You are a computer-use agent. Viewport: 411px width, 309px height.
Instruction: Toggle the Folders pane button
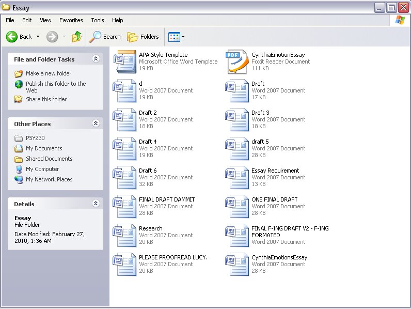tap(143, 37)
